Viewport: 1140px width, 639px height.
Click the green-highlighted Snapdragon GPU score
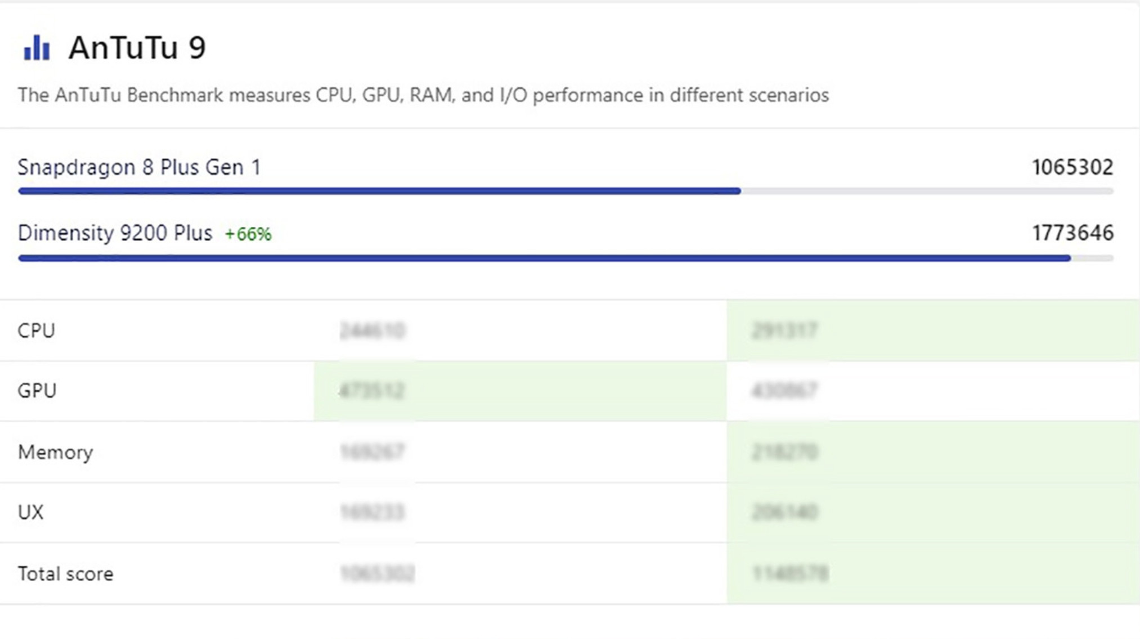coord(372,391)
